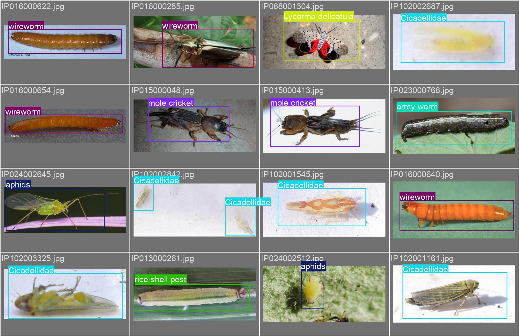Click the aphids label in IP024002645.jpg
Viewport: 519px width, 336px height.
click(18, 184)
